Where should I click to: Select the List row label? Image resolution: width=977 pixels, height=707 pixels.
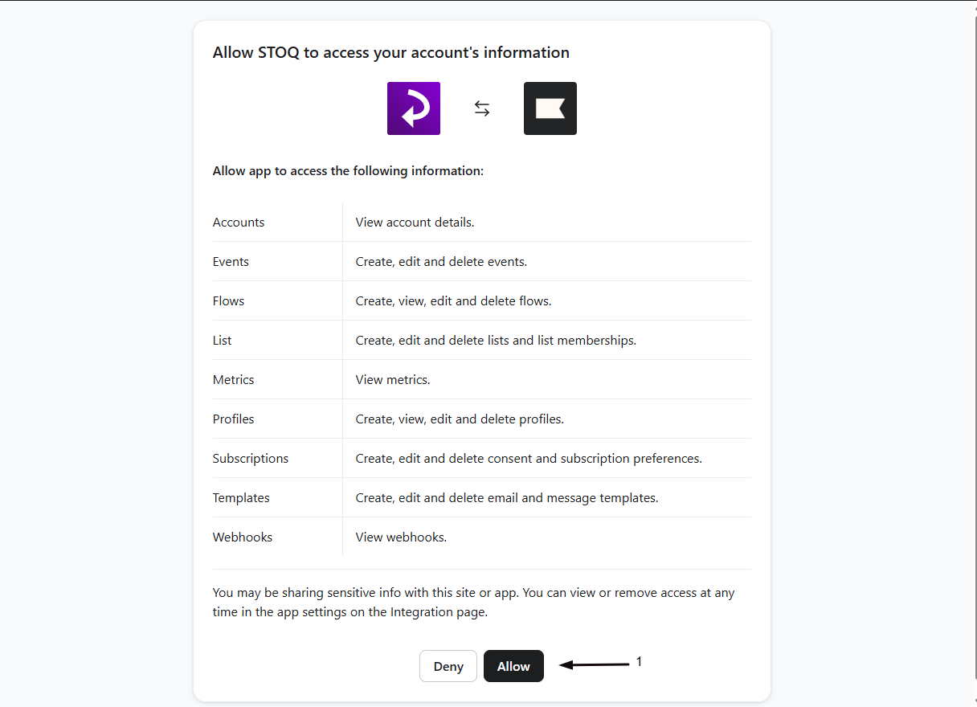click(222, 341)
